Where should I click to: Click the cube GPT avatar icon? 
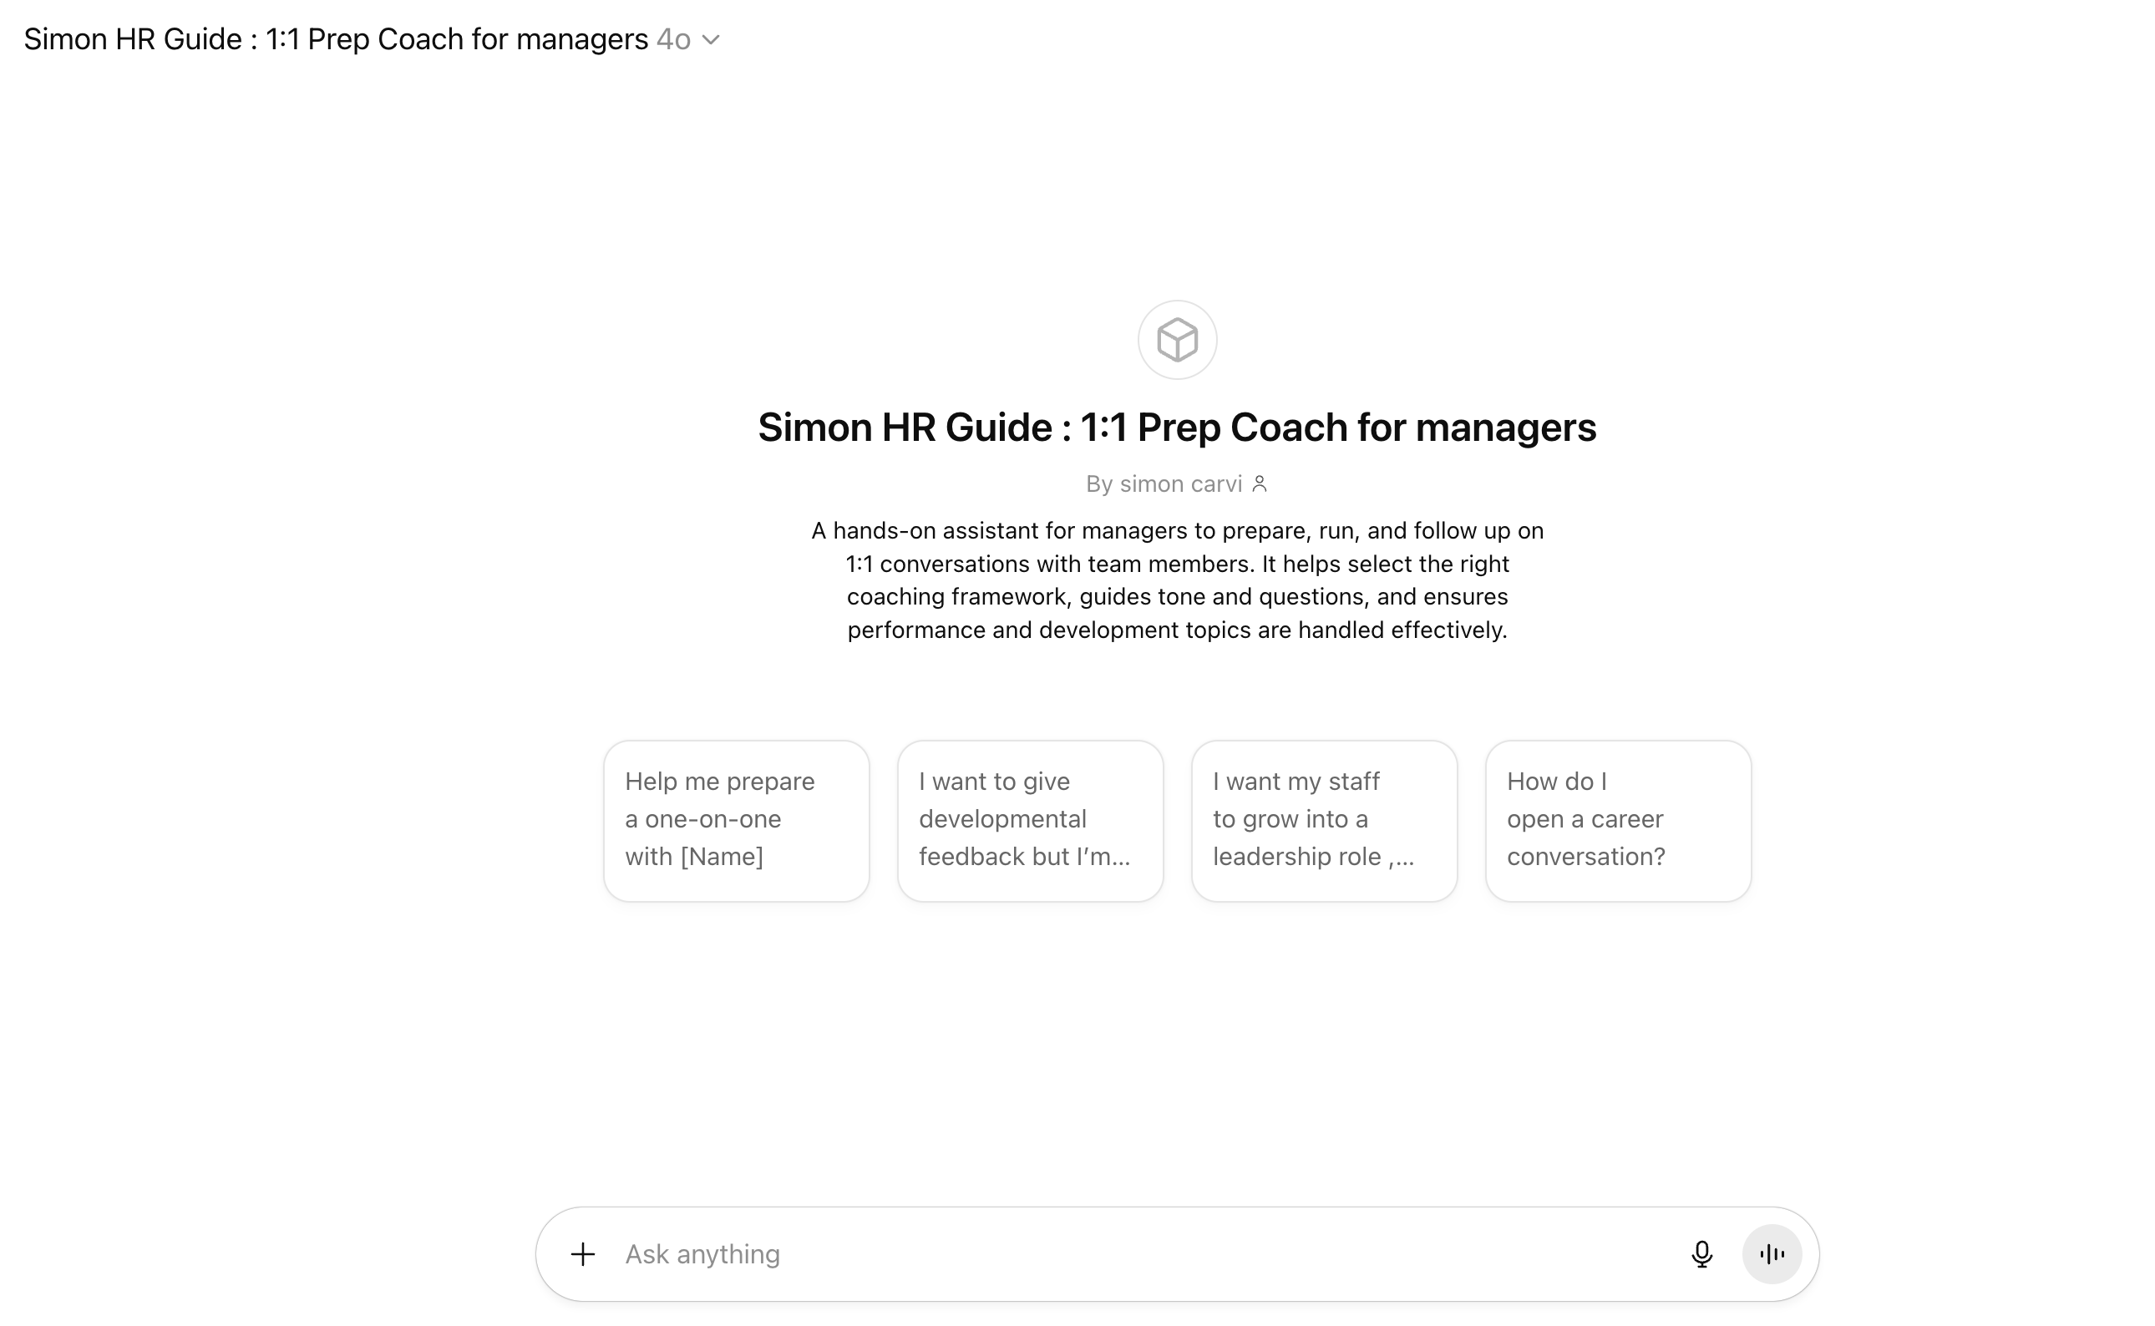click(1177, 341)
